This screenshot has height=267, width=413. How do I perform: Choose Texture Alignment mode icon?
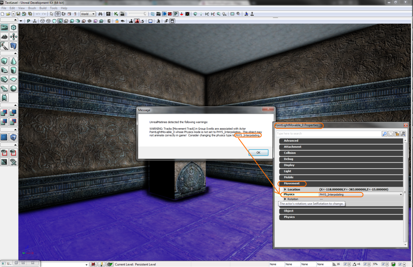pos(14,37)
